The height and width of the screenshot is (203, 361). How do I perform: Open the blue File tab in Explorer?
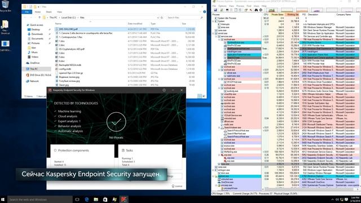click(27, 11)
